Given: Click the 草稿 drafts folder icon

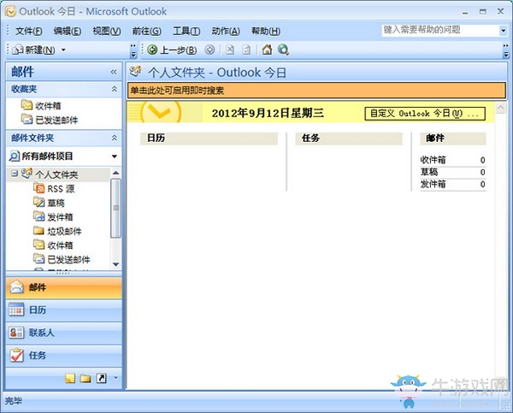Looking at the screenshot, I should tap(39, 203).
